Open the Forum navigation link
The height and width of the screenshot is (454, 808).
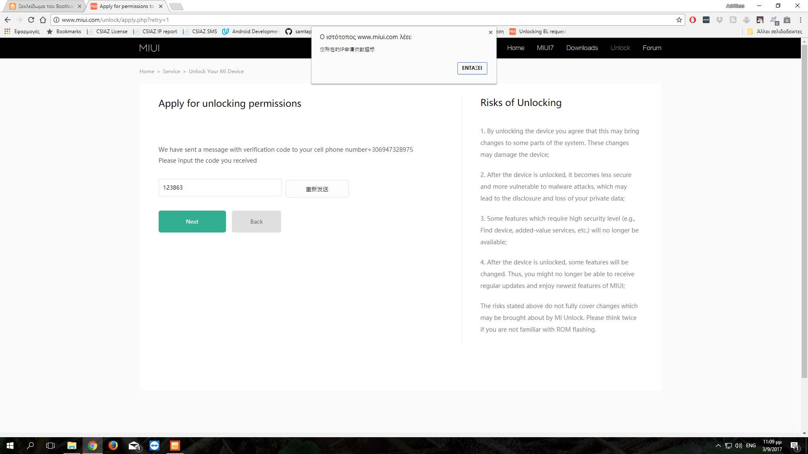click(651, 48)
